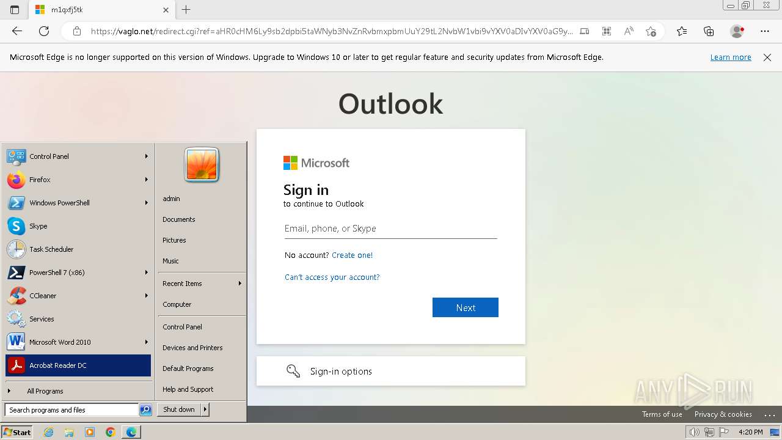Expand the Control Panel jump list arrow

(147, 156)
